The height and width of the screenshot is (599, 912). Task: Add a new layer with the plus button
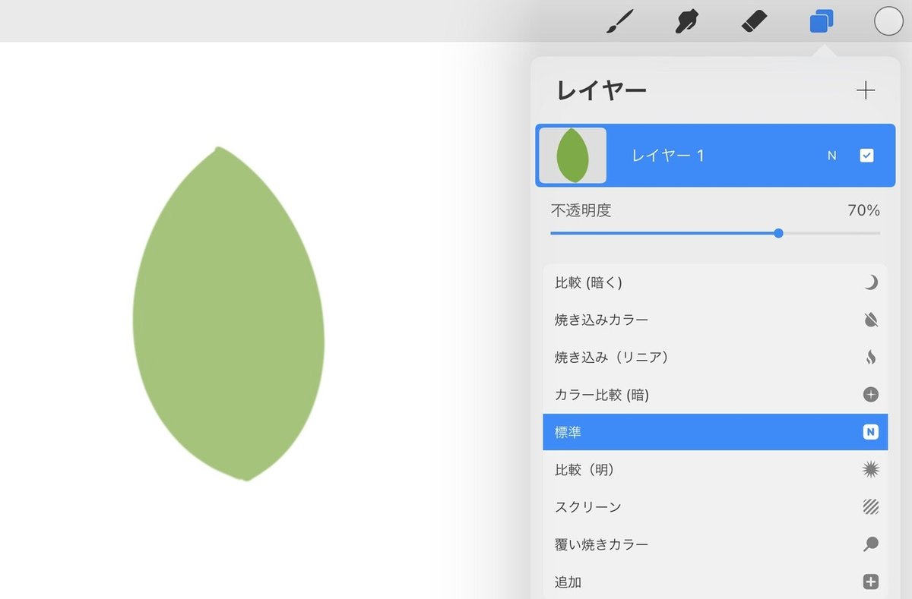coord(866,90)
